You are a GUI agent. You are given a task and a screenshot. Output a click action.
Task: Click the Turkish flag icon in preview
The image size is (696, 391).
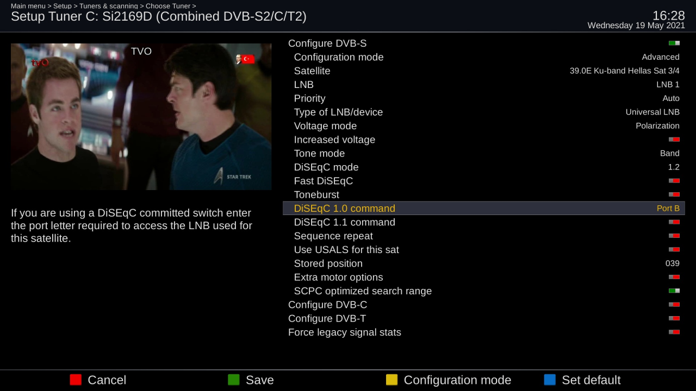247,59
